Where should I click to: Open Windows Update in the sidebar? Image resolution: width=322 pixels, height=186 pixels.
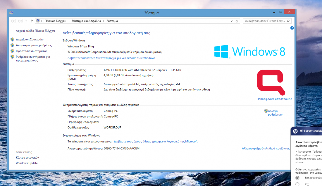point(27,163)
